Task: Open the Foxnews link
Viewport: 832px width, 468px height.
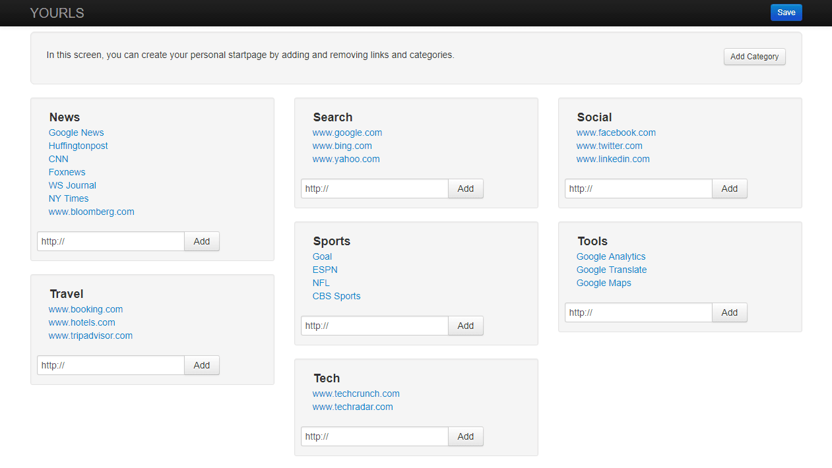Action: point(67,172)
